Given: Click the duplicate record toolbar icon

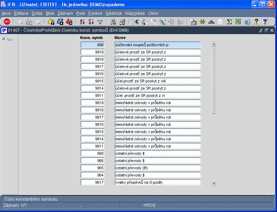Looking at the screenshot, I should pos(29,22).
